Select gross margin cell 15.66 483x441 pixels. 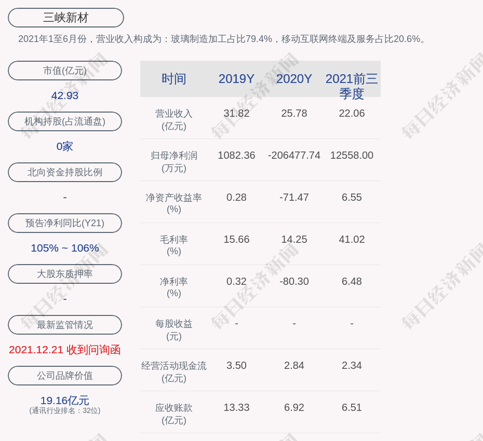236,239
